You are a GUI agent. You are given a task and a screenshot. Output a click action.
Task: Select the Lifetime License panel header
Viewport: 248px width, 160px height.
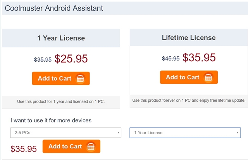click(x=189, y=38)
